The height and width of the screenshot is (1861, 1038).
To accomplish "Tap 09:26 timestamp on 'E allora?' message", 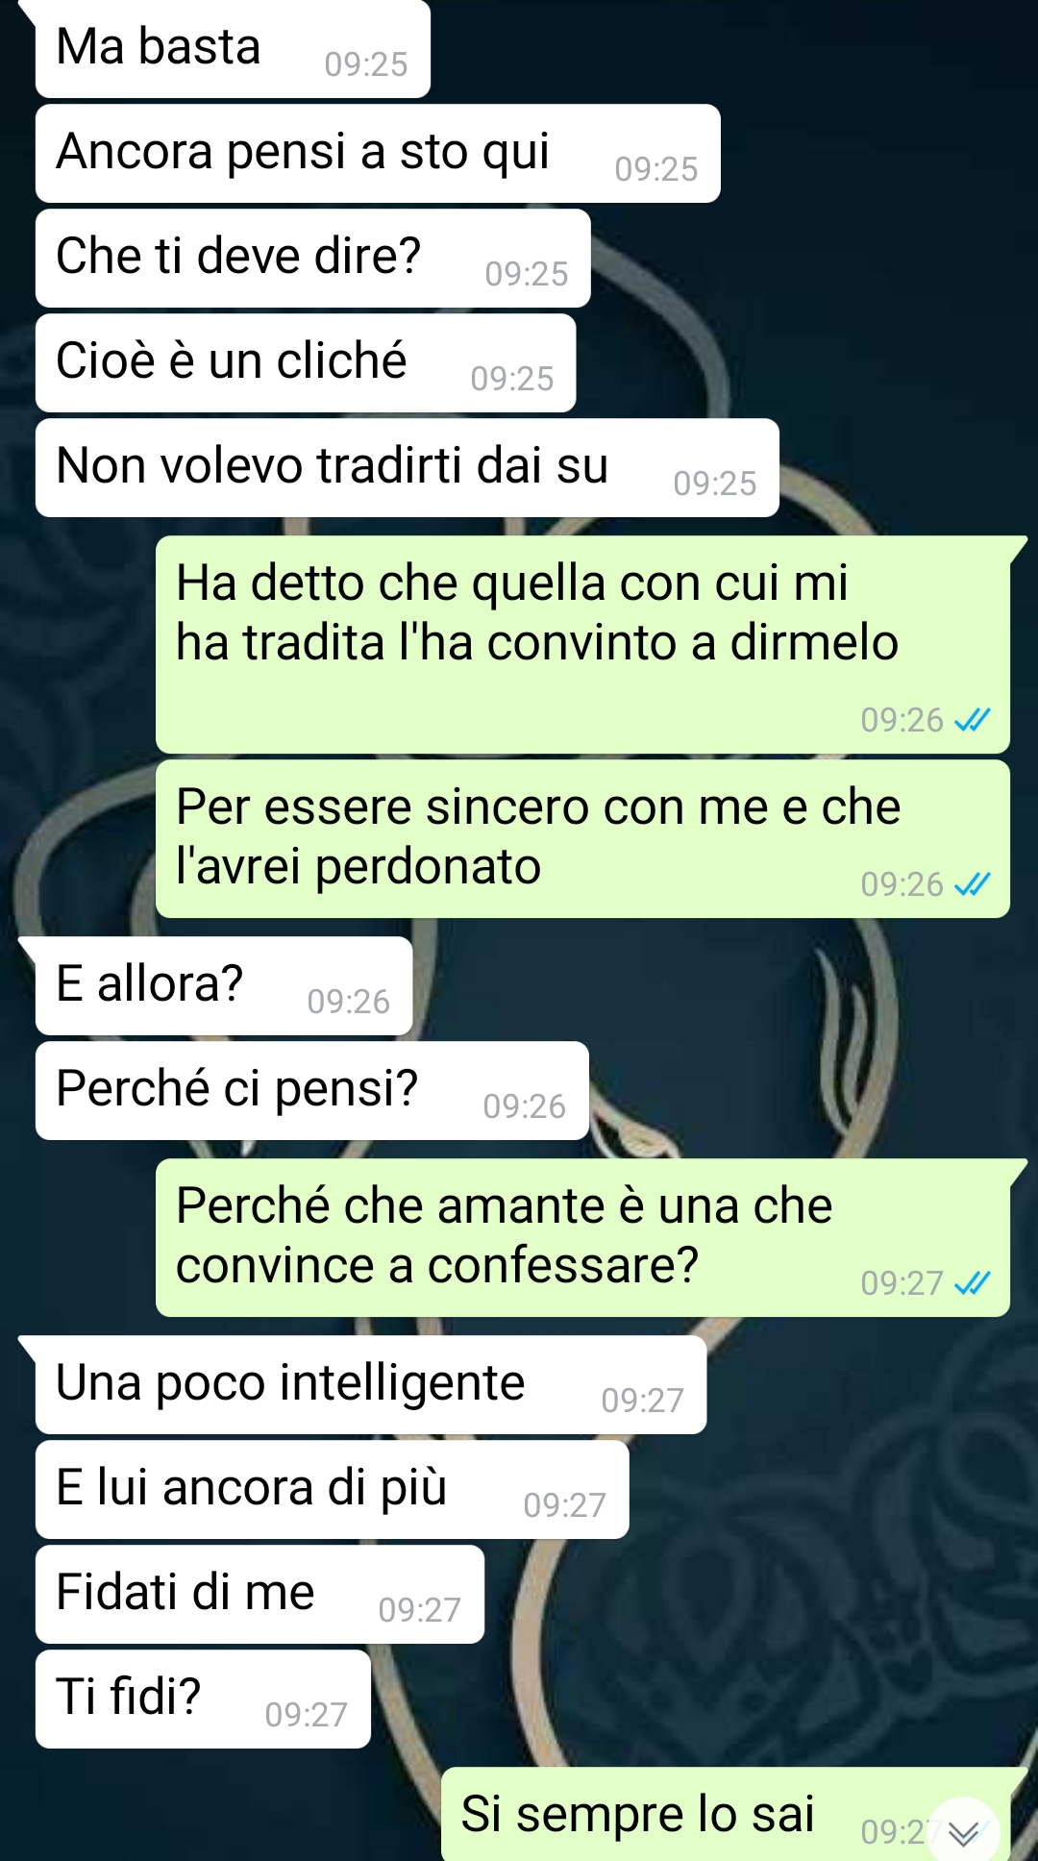I will click(348, 1002).
